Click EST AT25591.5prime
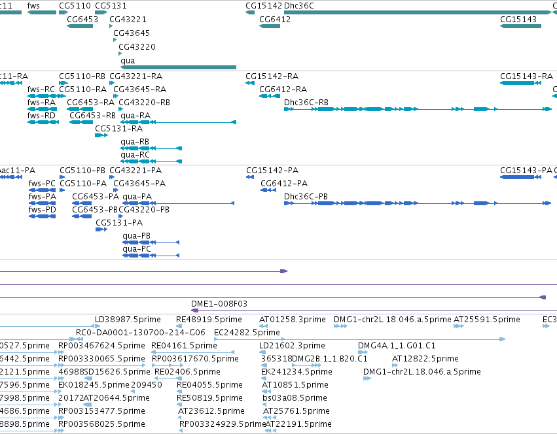 [459, 326]
